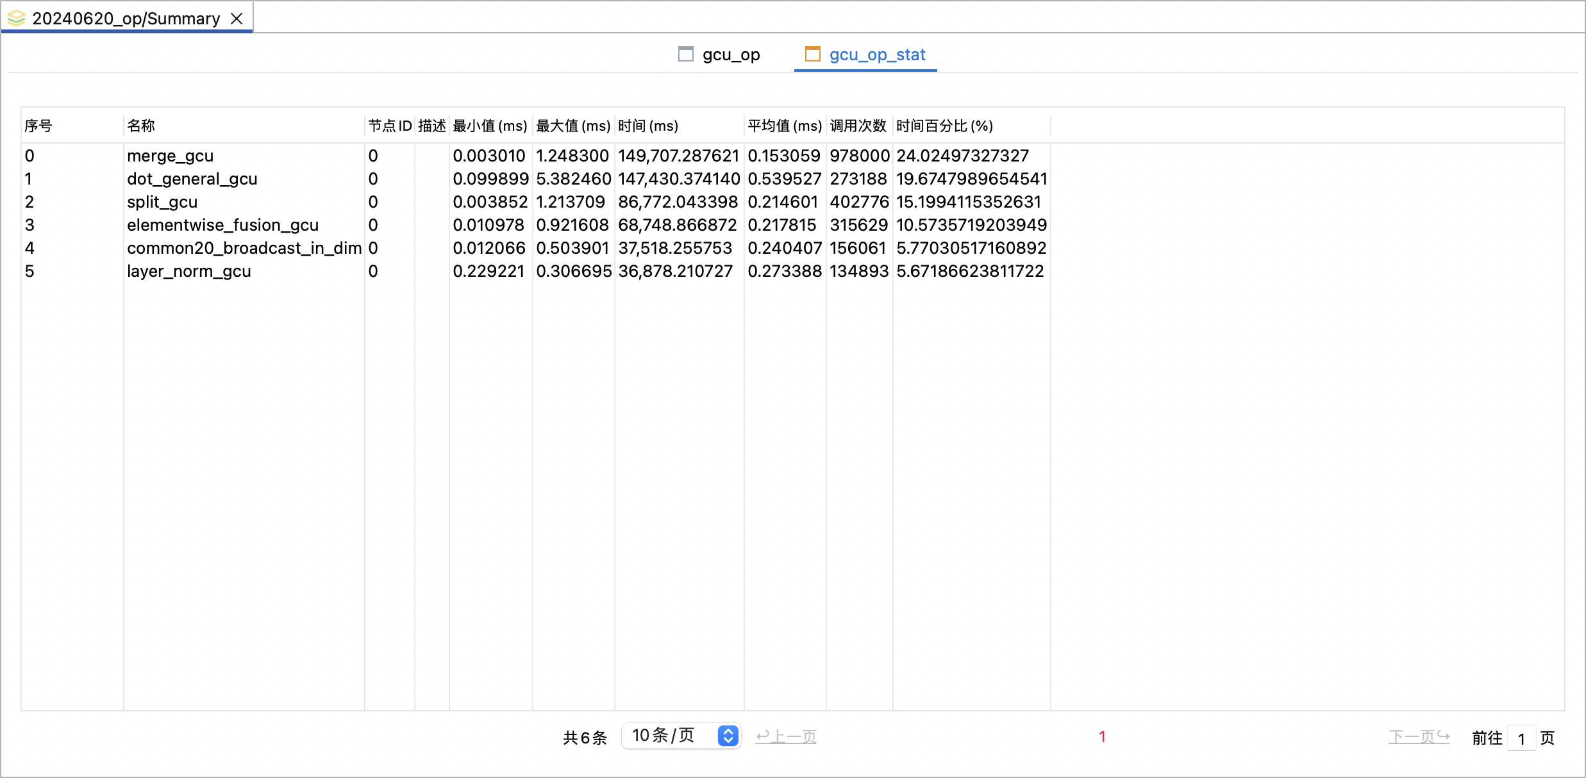Select the split_gcu row name
This screenshot has width=1586, height=778.
click(162, 202)
